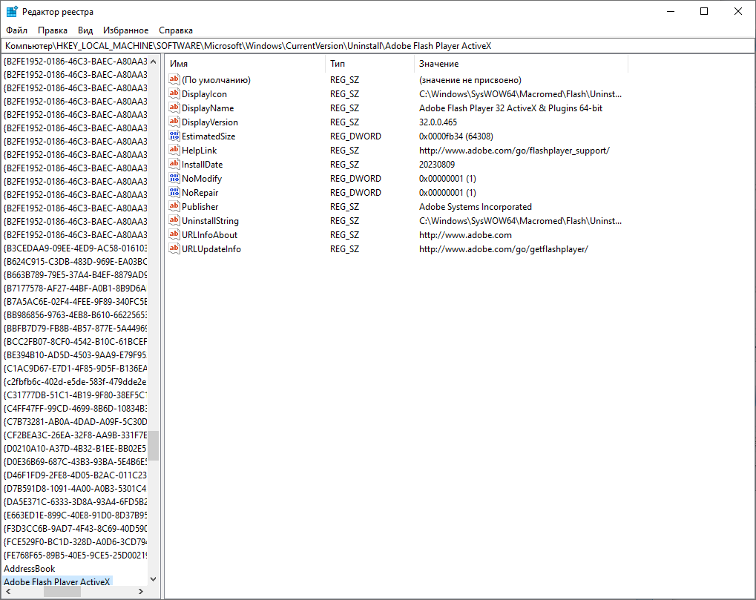
Task: Sort values by the Имя column header
Action: pos(245,64)
